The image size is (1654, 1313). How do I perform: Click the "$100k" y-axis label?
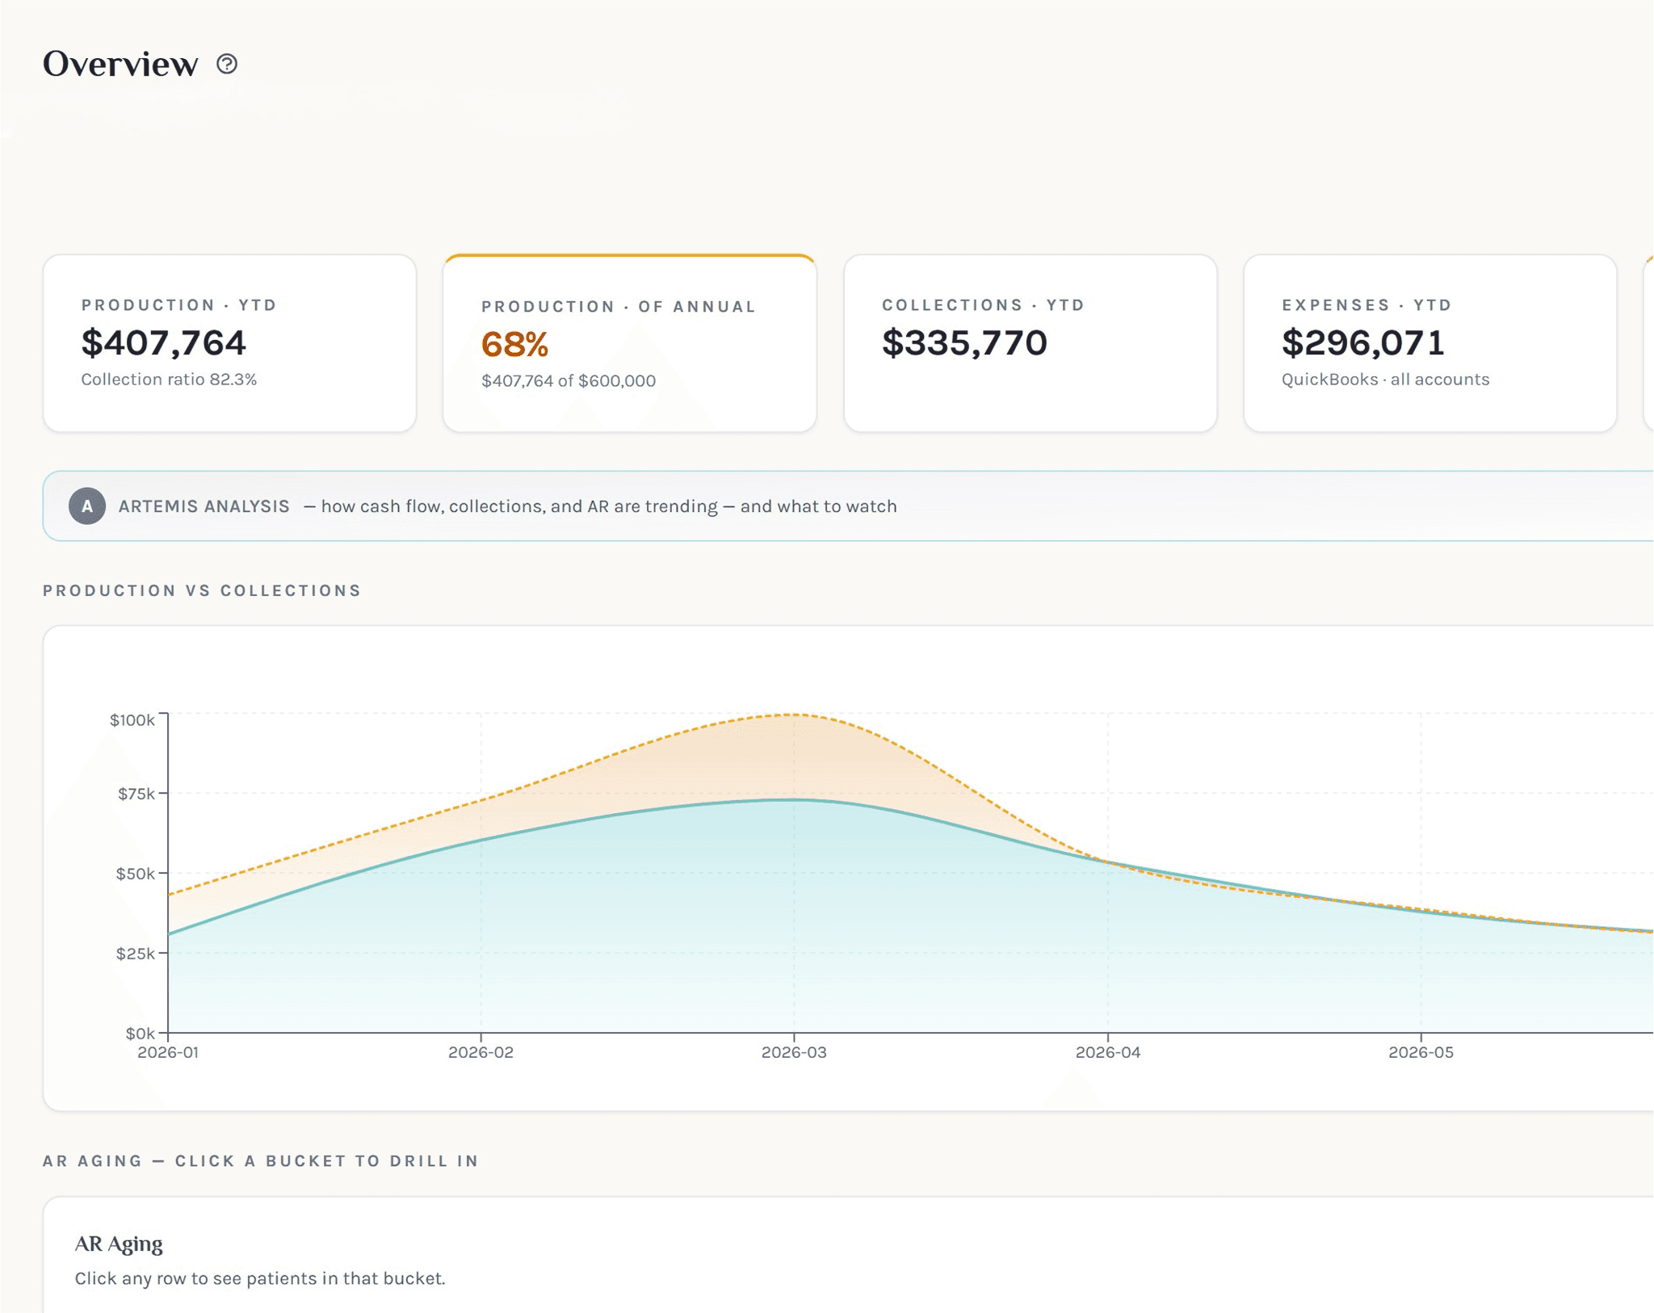(132, 719)
